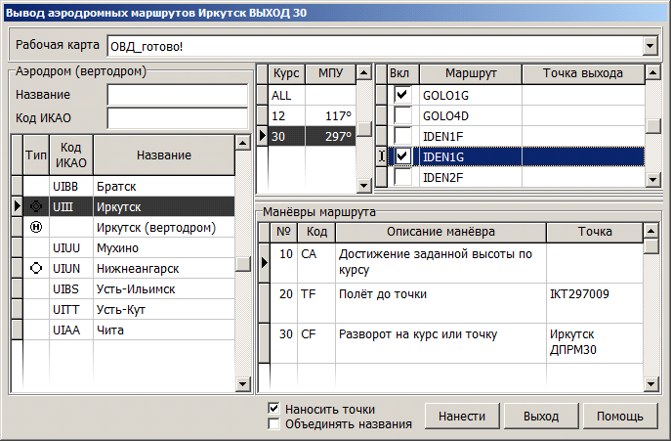Open Помощь help button
This screenshot has height=441, width=671.
620,416
